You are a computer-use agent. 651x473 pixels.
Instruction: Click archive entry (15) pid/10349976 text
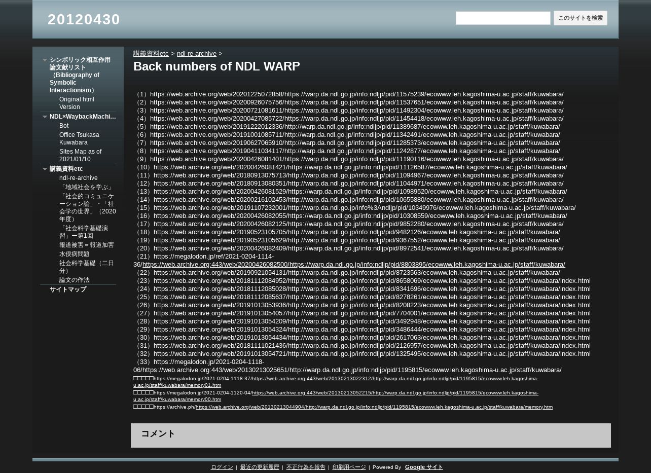click(354, 208)
